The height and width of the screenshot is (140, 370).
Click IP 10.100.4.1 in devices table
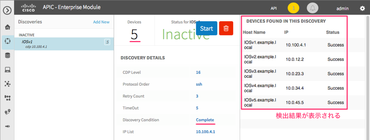click(296, 45)
